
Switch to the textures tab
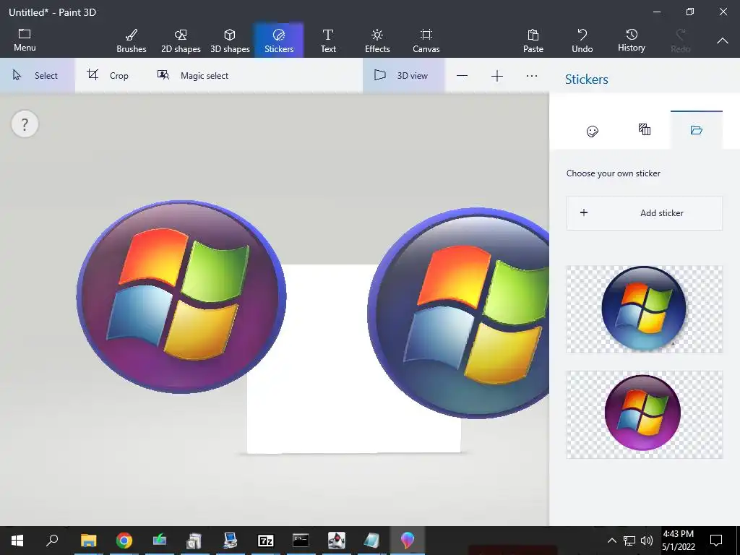[x=644, y=129]
